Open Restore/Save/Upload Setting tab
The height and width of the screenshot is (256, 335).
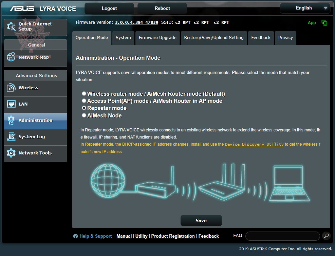[214, 38]
